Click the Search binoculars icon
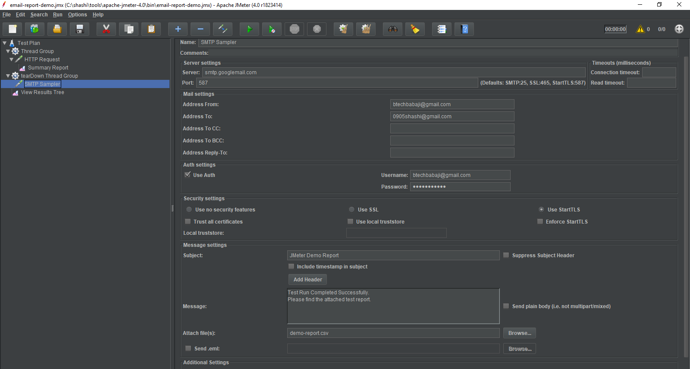690x369 pixels. [x=392, y=29]
